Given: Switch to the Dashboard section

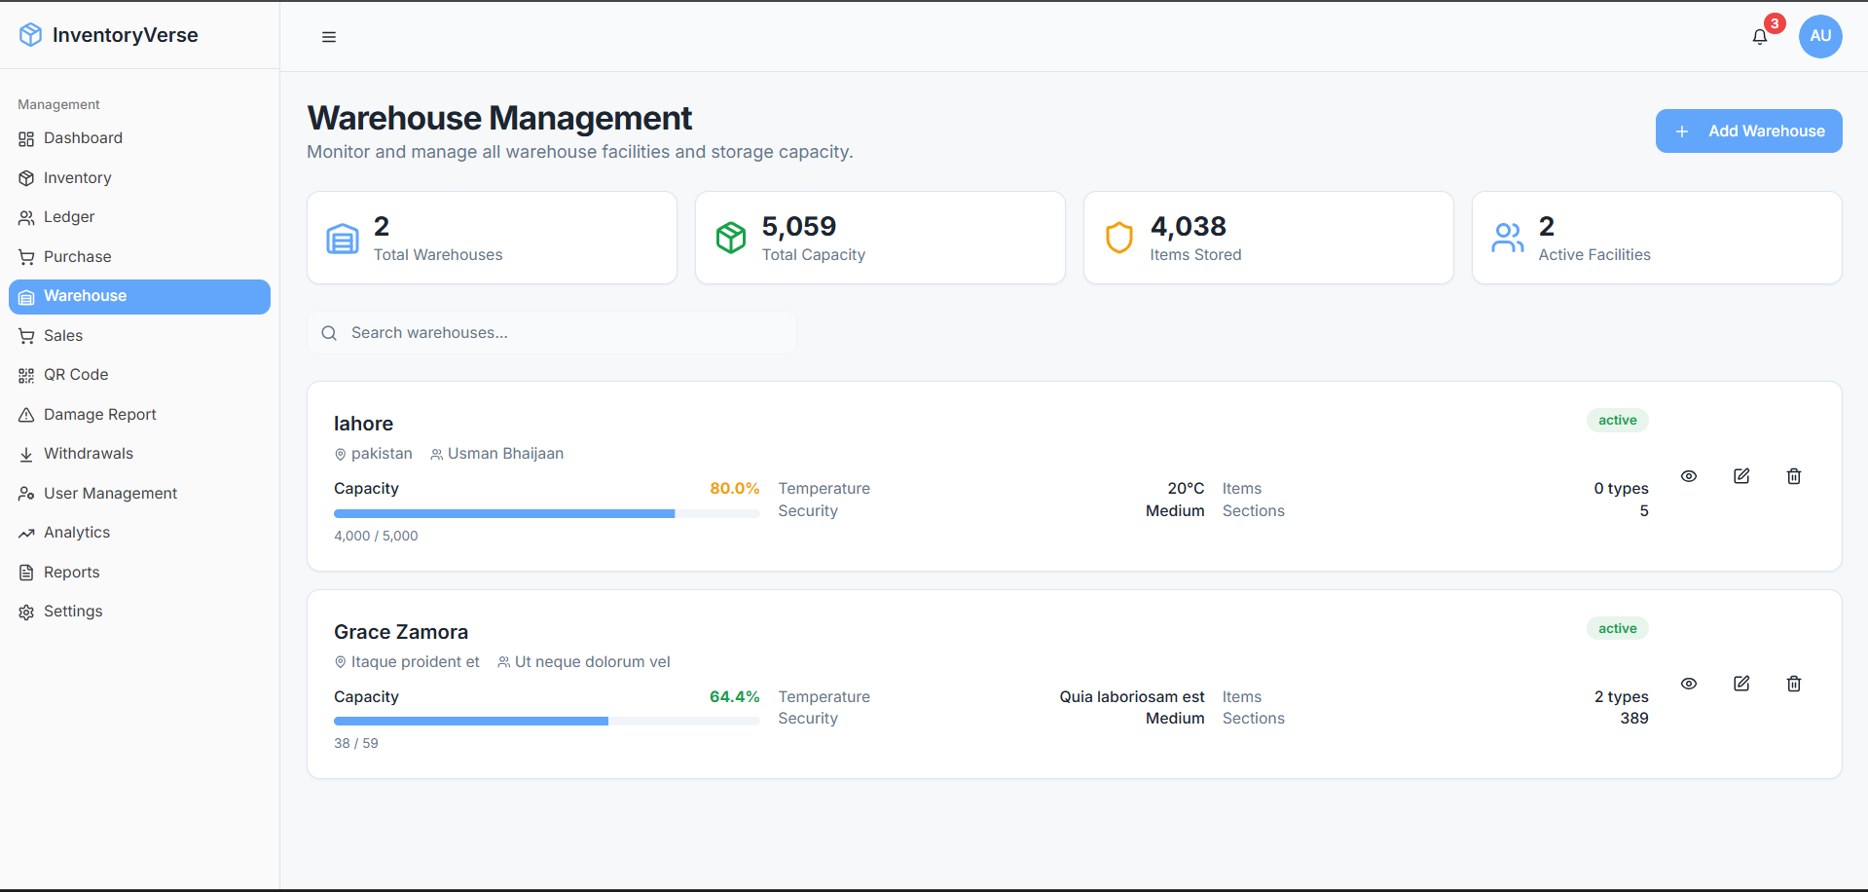Looking at the screenshot, I should coord(83,137).
